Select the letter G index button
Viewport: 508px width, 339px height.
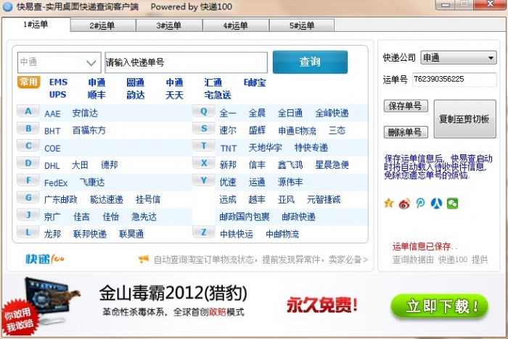tap(28, 197)
